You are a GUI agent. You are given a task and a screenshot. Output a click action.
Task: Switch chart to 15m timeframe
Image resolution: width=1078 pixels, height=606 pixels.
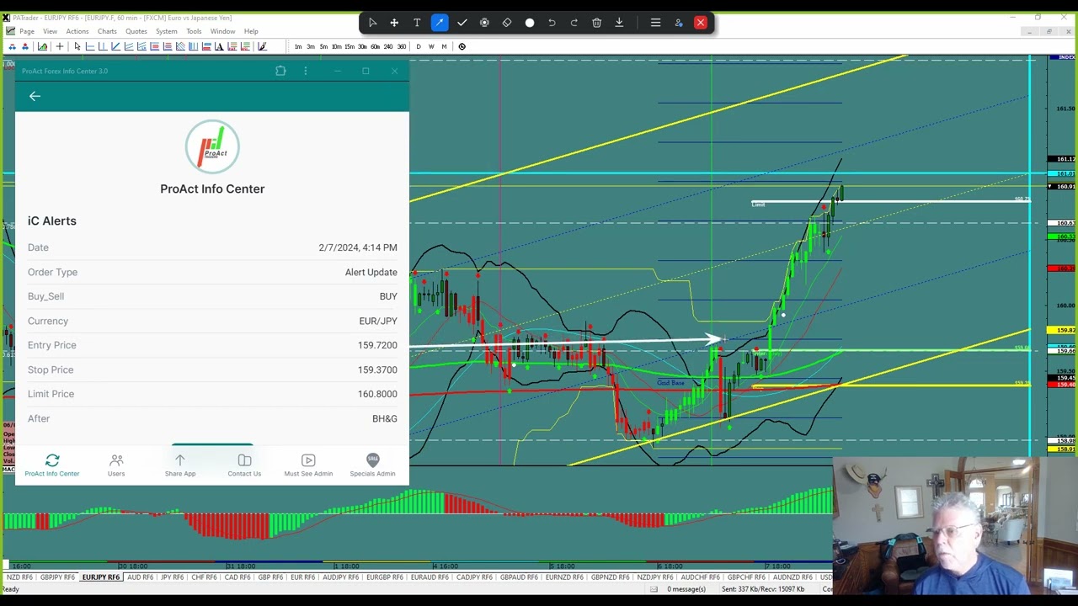(x=349, y=46)
